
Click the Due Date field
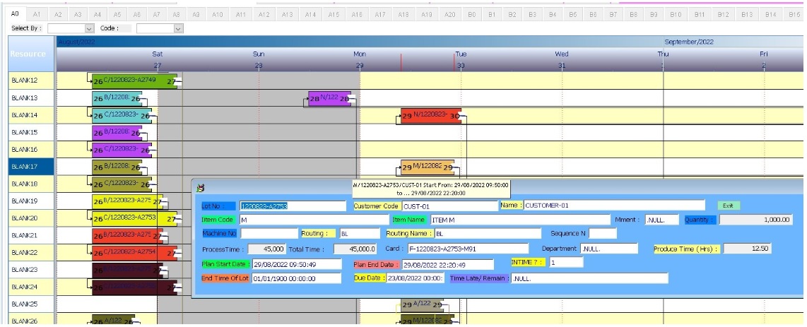click(415, 278)
